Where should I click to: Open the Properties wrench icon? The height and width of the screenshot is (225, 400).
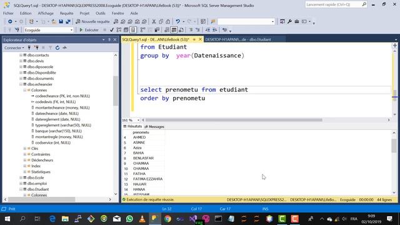(x=289, y=22)
